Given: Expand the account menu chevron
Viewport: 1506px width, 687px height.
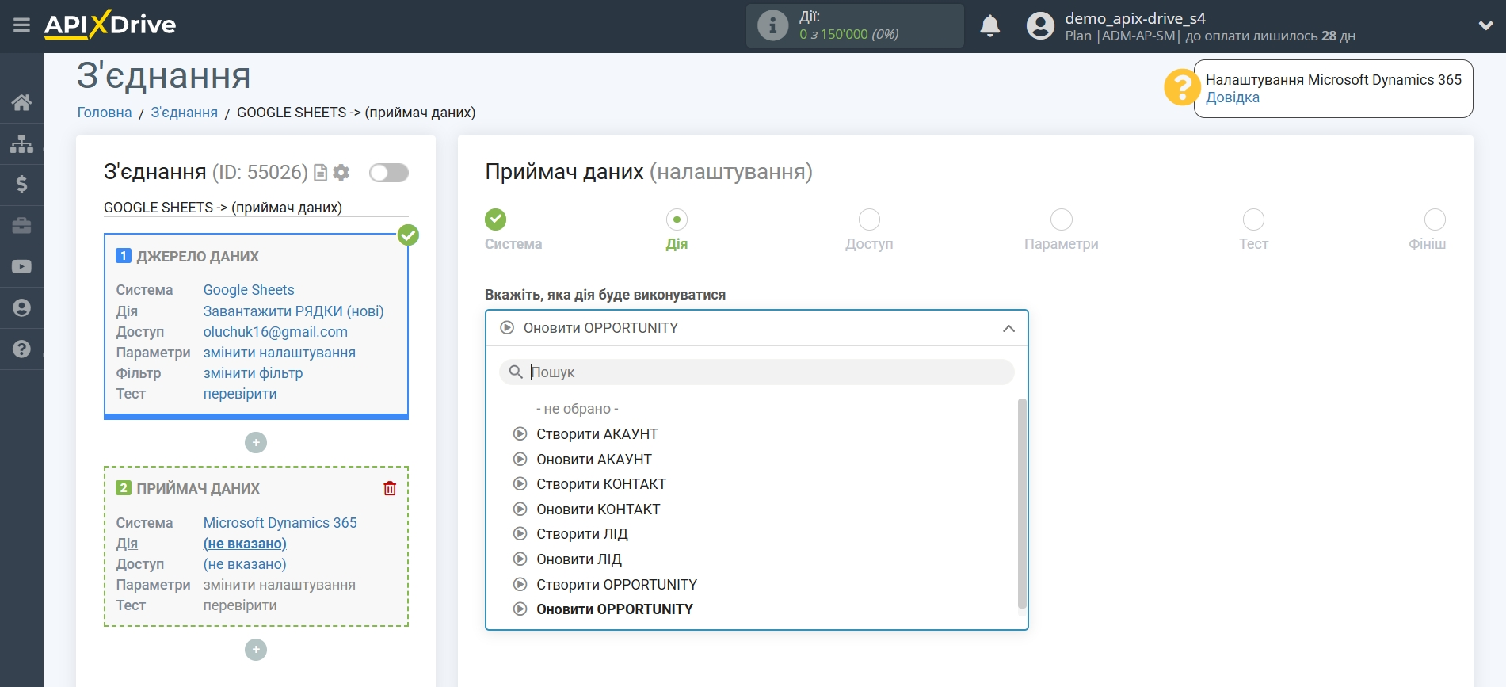Looking at the screenshot, I should (1485, 26).
